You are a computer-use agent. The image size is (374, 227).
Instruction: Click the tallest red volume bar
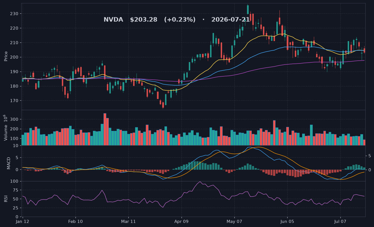pos(105,129)
